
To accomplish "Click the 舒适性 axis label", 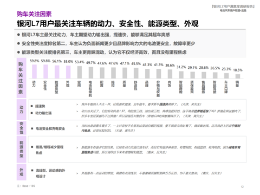I will 135,86.
